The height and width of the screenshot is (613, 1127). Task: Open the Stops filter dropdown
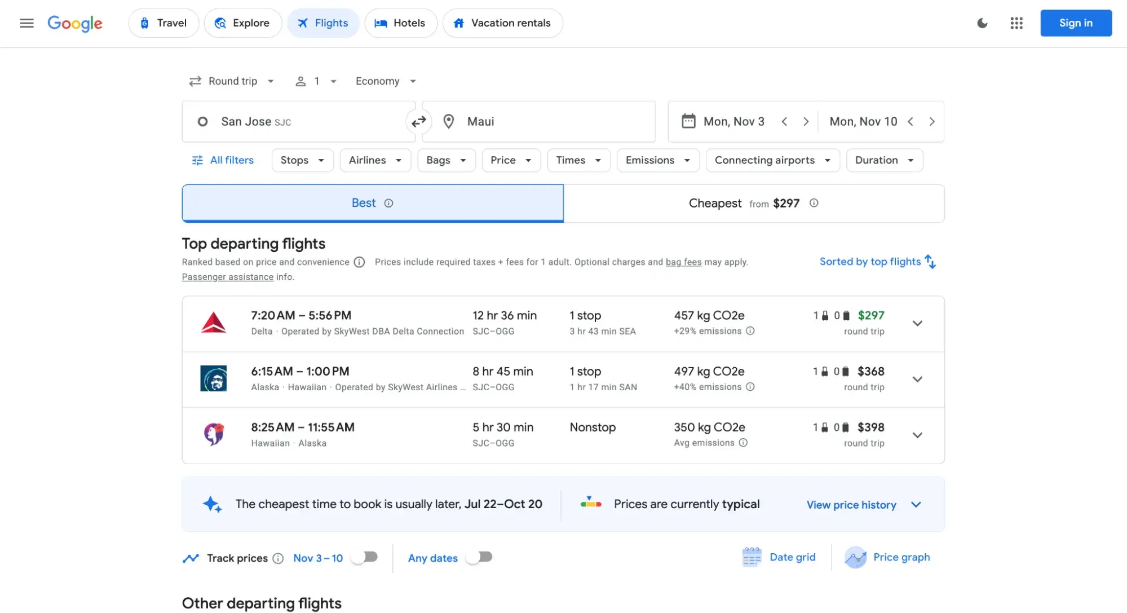(x=303, y=160)
